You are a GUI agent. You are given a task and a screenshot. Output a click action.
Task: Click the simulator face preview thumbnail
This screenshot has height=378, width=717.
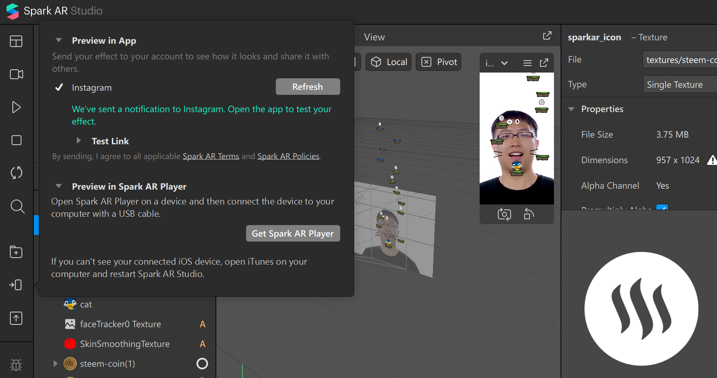pos(517,139)
